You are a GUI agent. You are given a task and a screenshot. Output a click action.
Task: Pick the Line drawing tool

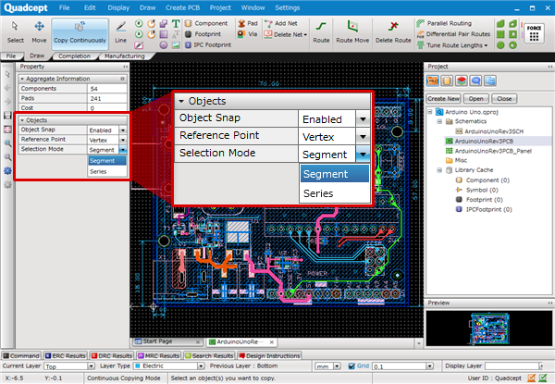(120, 31)
